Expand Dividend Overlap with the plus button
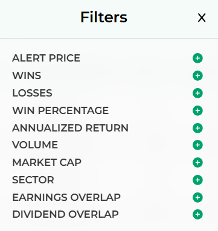Viewport: 218px width, 231px height. point(197,214)
